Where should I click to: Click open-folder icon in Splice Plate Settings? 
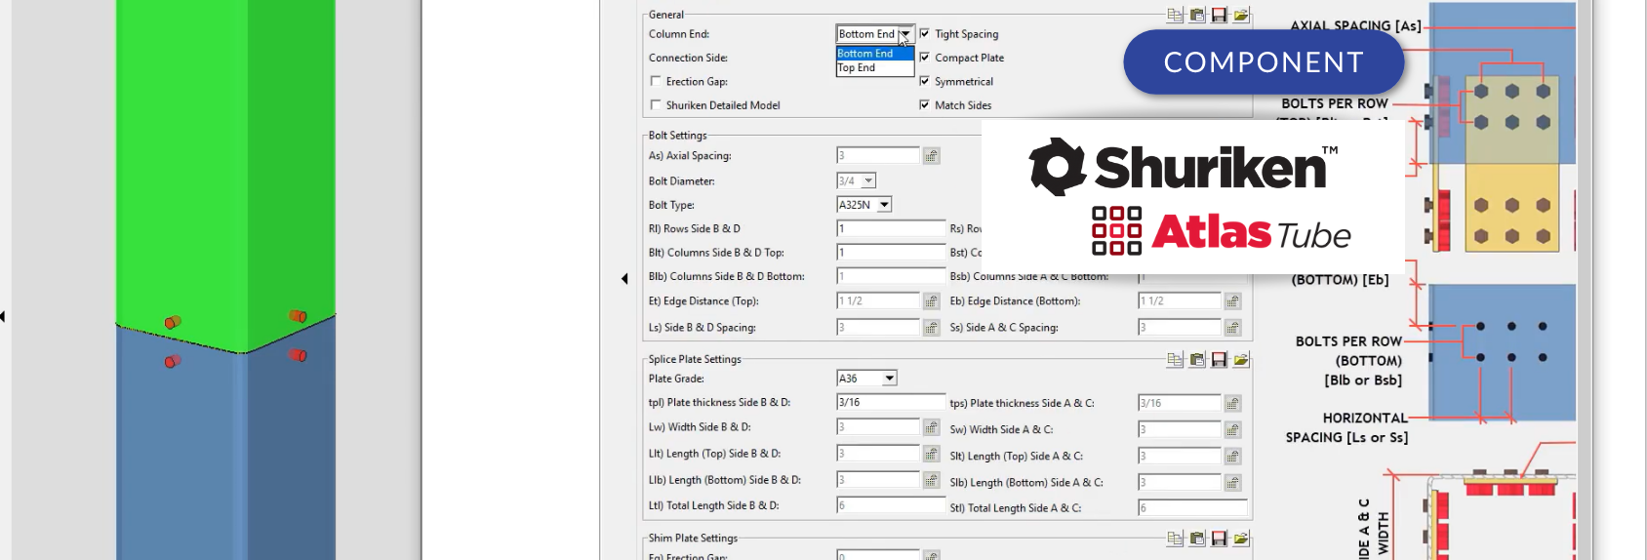click(x=1240, y=360)
